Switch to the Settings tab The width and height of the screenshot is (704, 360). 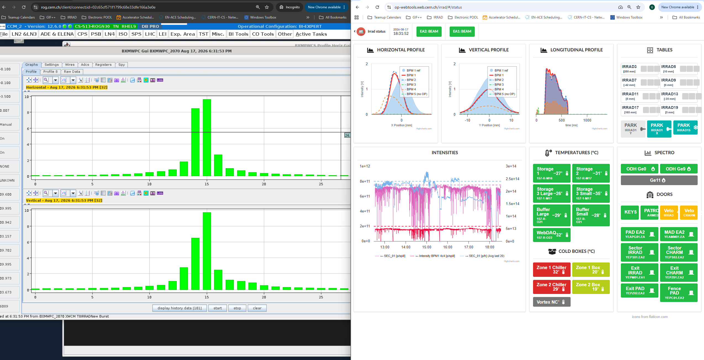click(52, 65)
